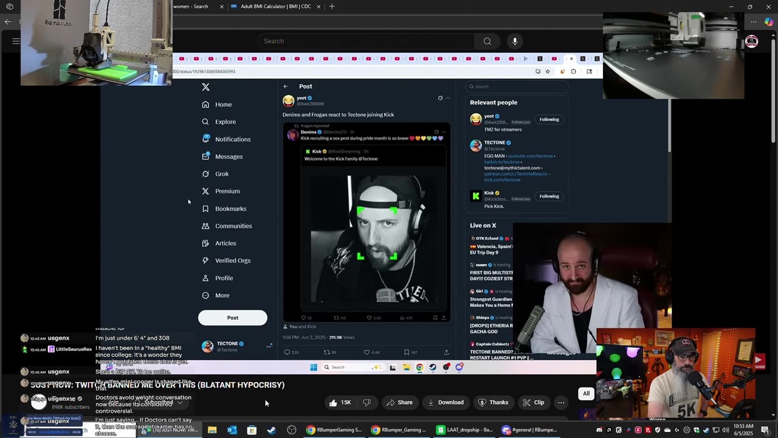Toggle Following button next to Kick
The image size is (778, 438).
549,196
